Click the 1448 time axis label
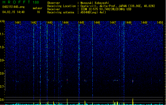Image resolution: width=166 pixels, height=105 pixels. (x=128, y=22)
